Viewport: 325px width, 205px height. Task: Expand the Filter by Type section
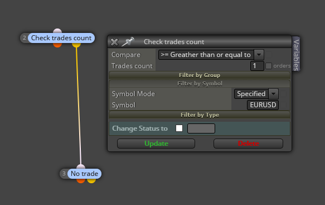[x=200, y=115]
